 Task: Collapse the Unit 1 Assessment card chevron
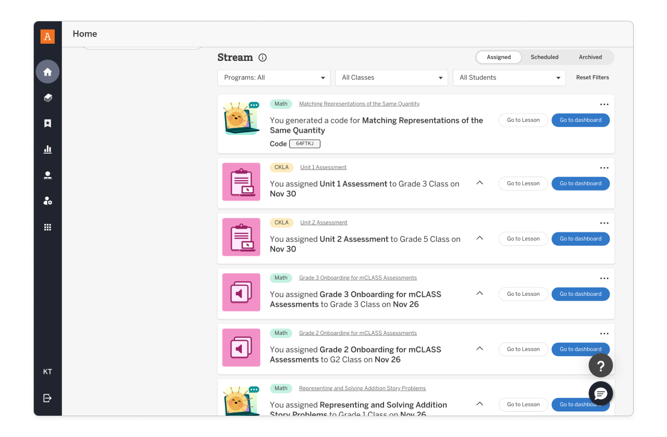[x=480, y=183]
